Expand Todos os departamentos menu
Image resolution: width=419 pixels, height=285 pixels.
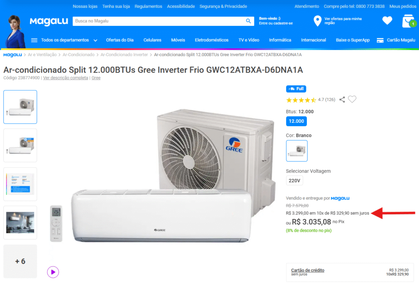64,40
